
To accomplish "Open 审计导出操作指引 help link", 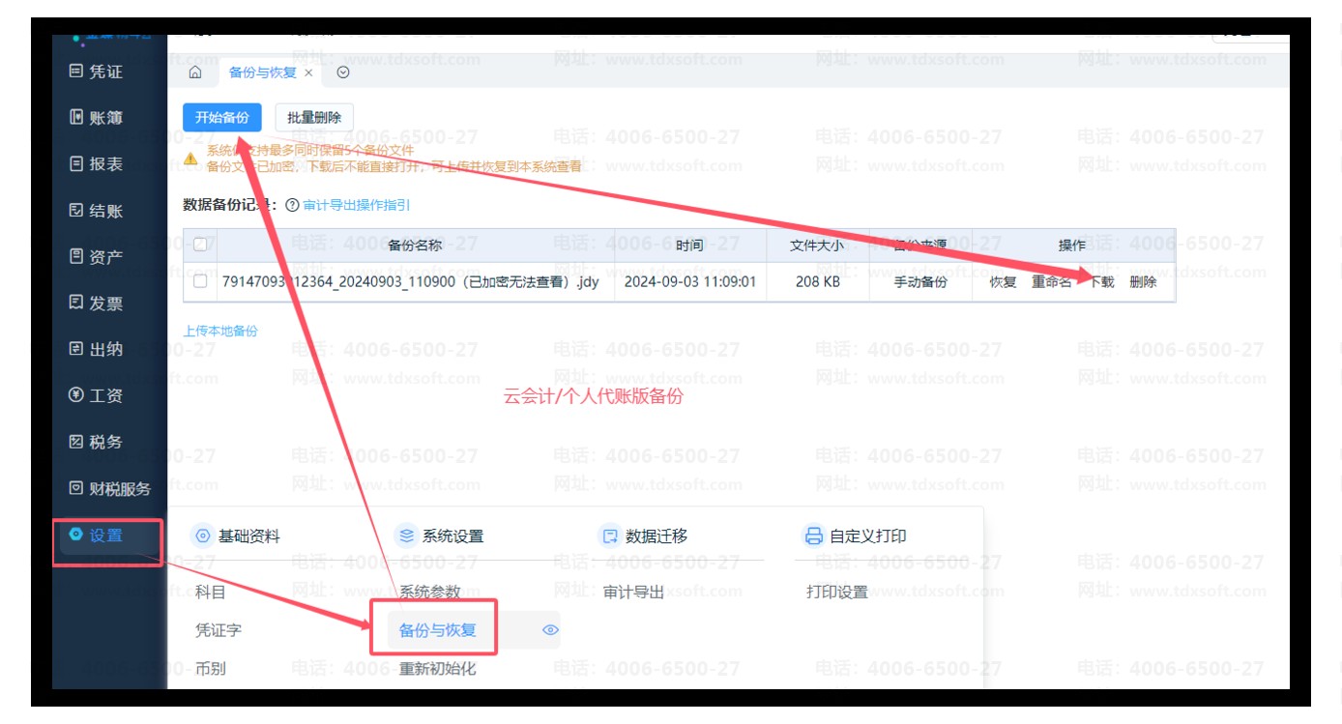I will point(356,205).
